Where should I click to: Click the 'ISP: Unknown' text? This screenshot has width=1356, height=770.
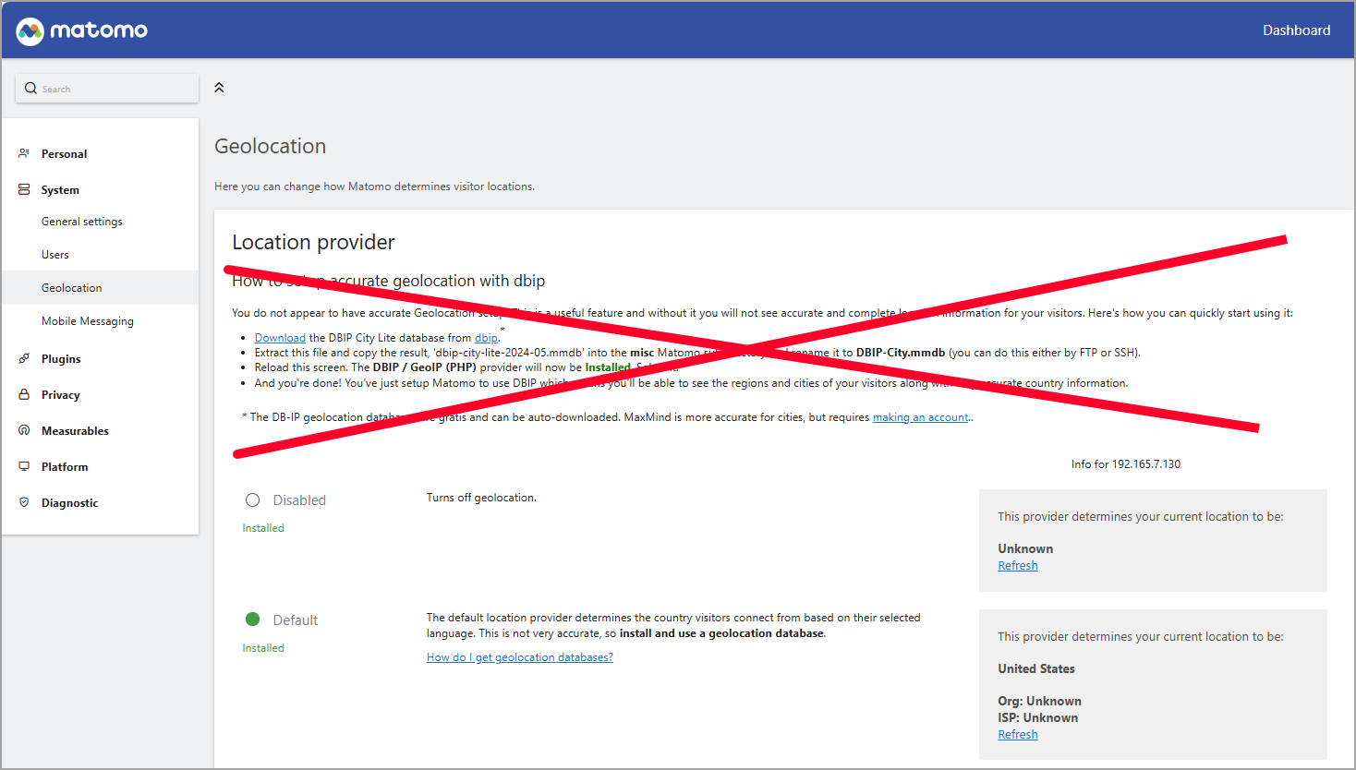(x=1037, y=718)
